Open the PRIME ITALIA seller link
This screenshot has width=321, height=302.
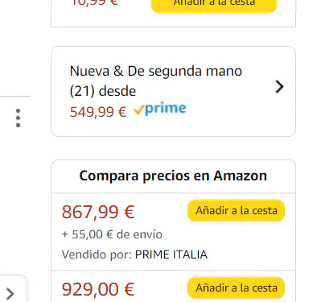(171, 254)
